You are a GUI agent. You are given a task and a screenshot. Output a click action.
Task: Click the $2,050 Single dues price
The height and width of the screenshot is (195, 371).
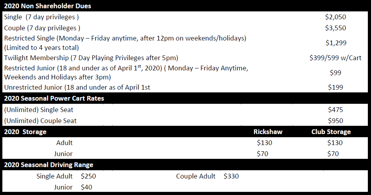click(x=336, y=17)
